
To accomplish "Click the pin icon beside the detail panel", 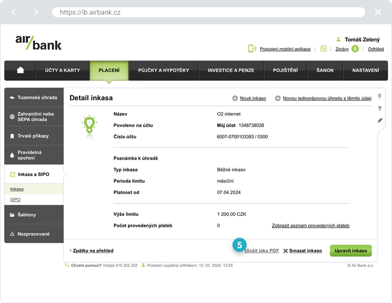I will click(x=380, y=96).
